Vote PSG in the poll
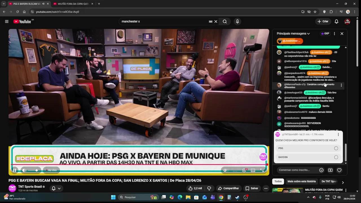This screenshot has width=361, height=203. pyautogui.click(x=308, y=148)
